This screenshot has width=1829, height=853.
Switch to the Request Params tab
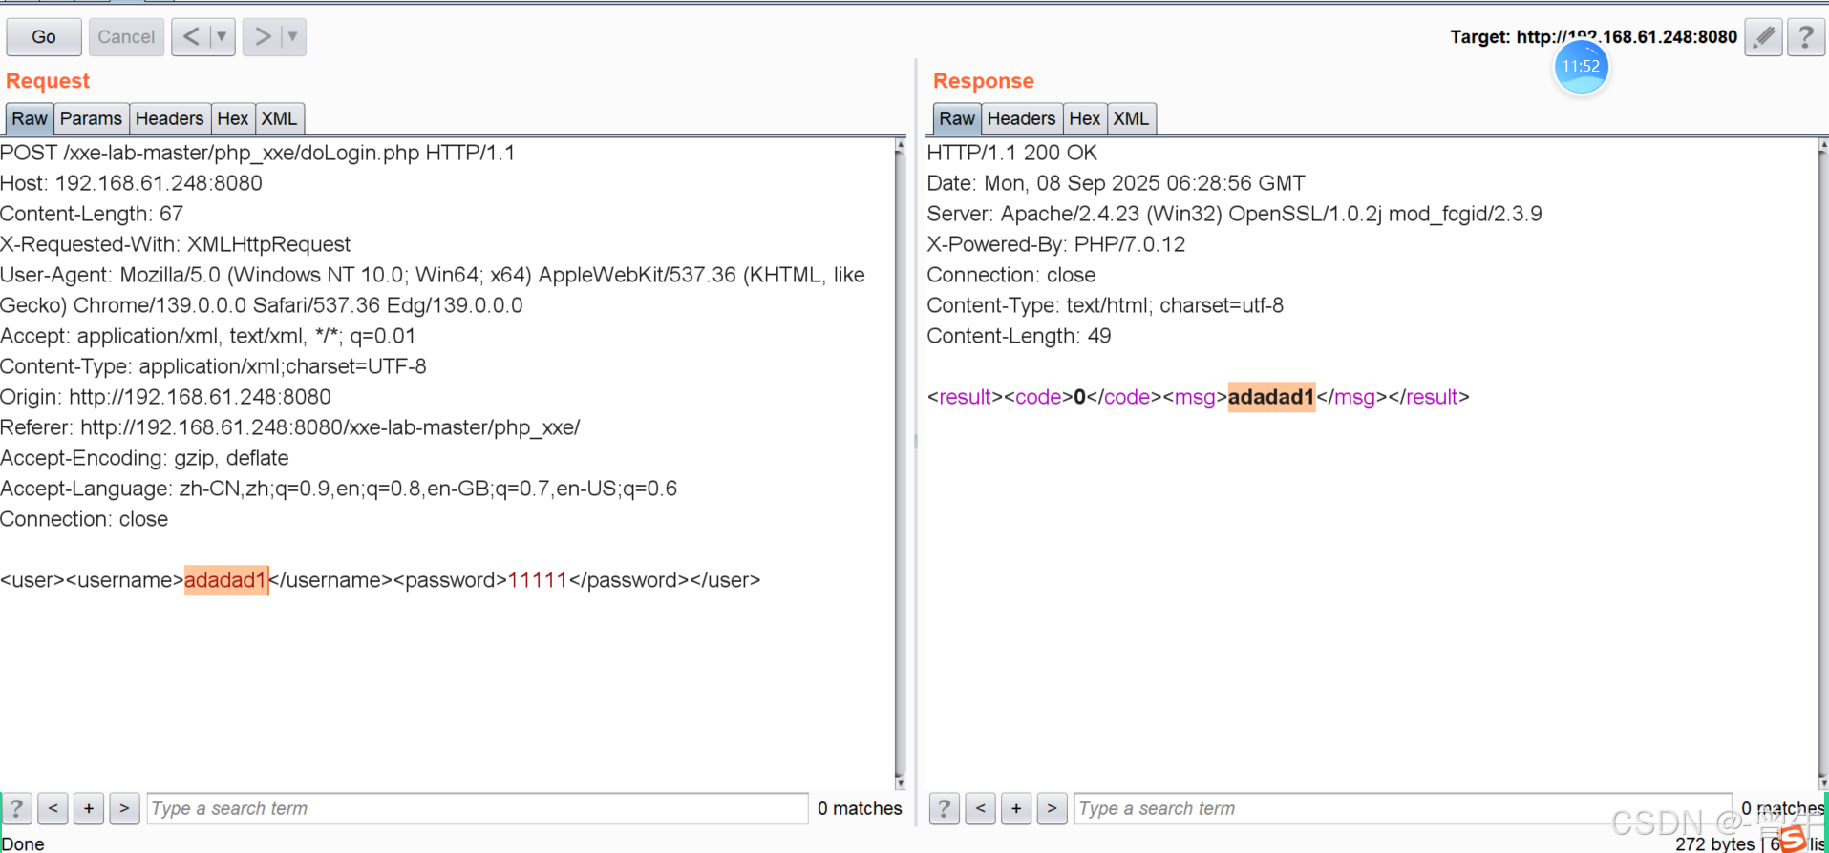[x=91, y=118]
